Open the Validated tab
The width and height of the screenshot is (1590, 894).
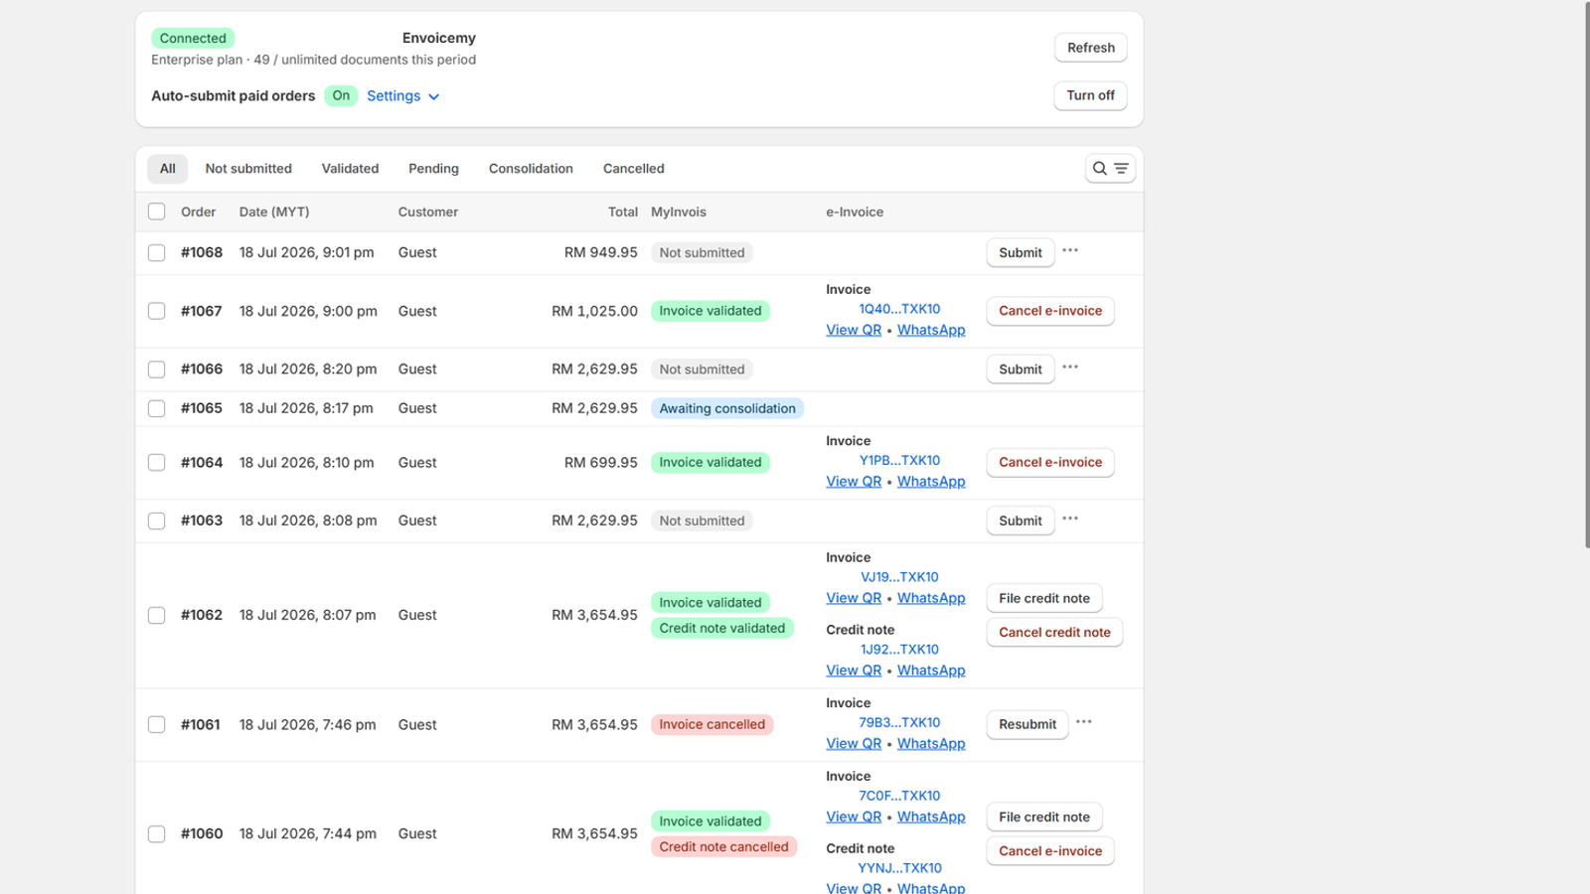pos(350,169)
